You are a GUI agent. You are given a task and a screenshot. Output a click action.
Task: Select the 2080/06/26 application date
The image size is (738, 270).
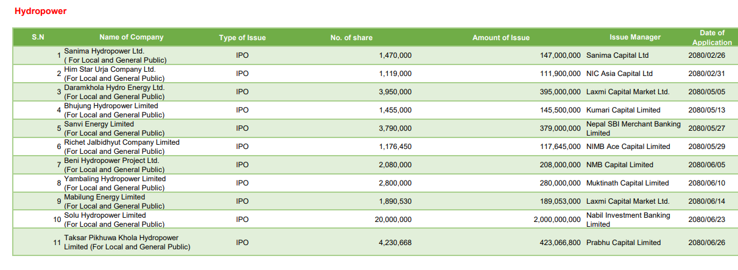click(707, 243)
